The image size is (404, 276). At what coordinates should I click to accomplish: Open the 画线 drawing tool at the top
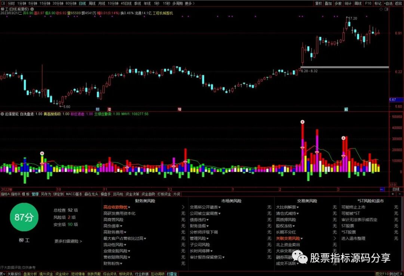click(358, 3)
